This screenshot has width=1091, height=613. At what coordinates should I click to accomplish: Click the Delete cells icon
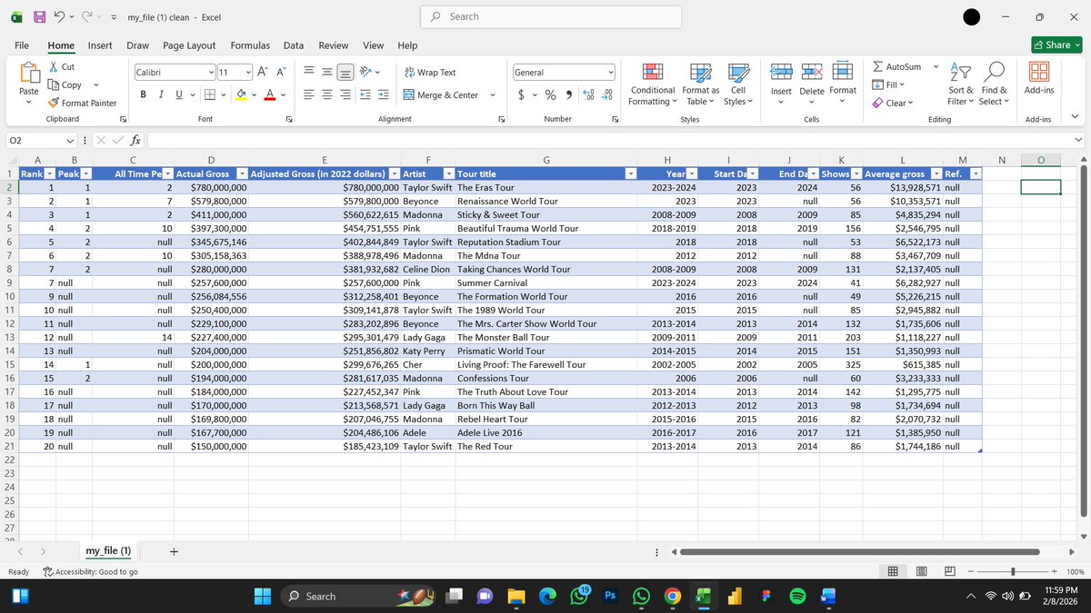812,73
